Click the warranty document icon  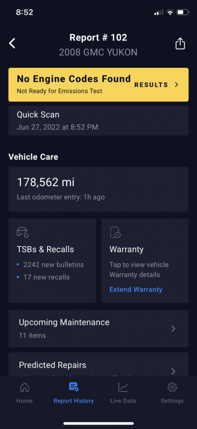point(115,232)
